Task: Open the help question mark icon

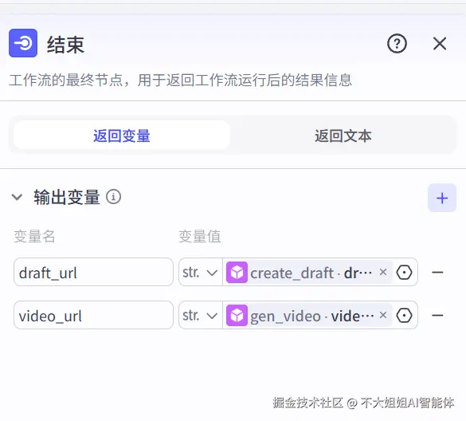Action: (x=397, y=44)
